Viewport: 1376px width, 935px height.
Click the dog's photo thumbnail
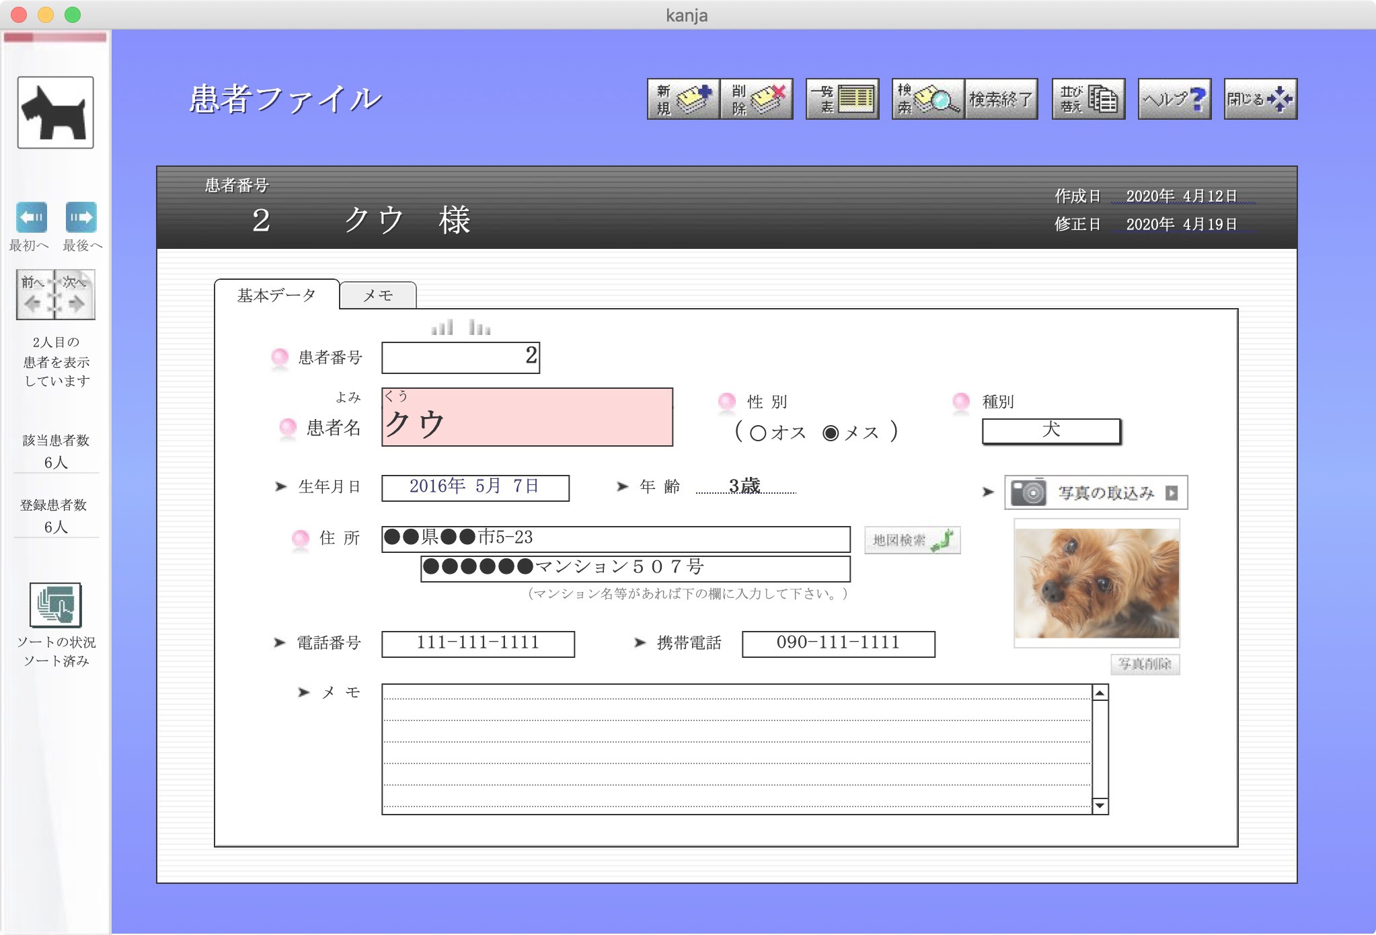tap(1097, 580)
